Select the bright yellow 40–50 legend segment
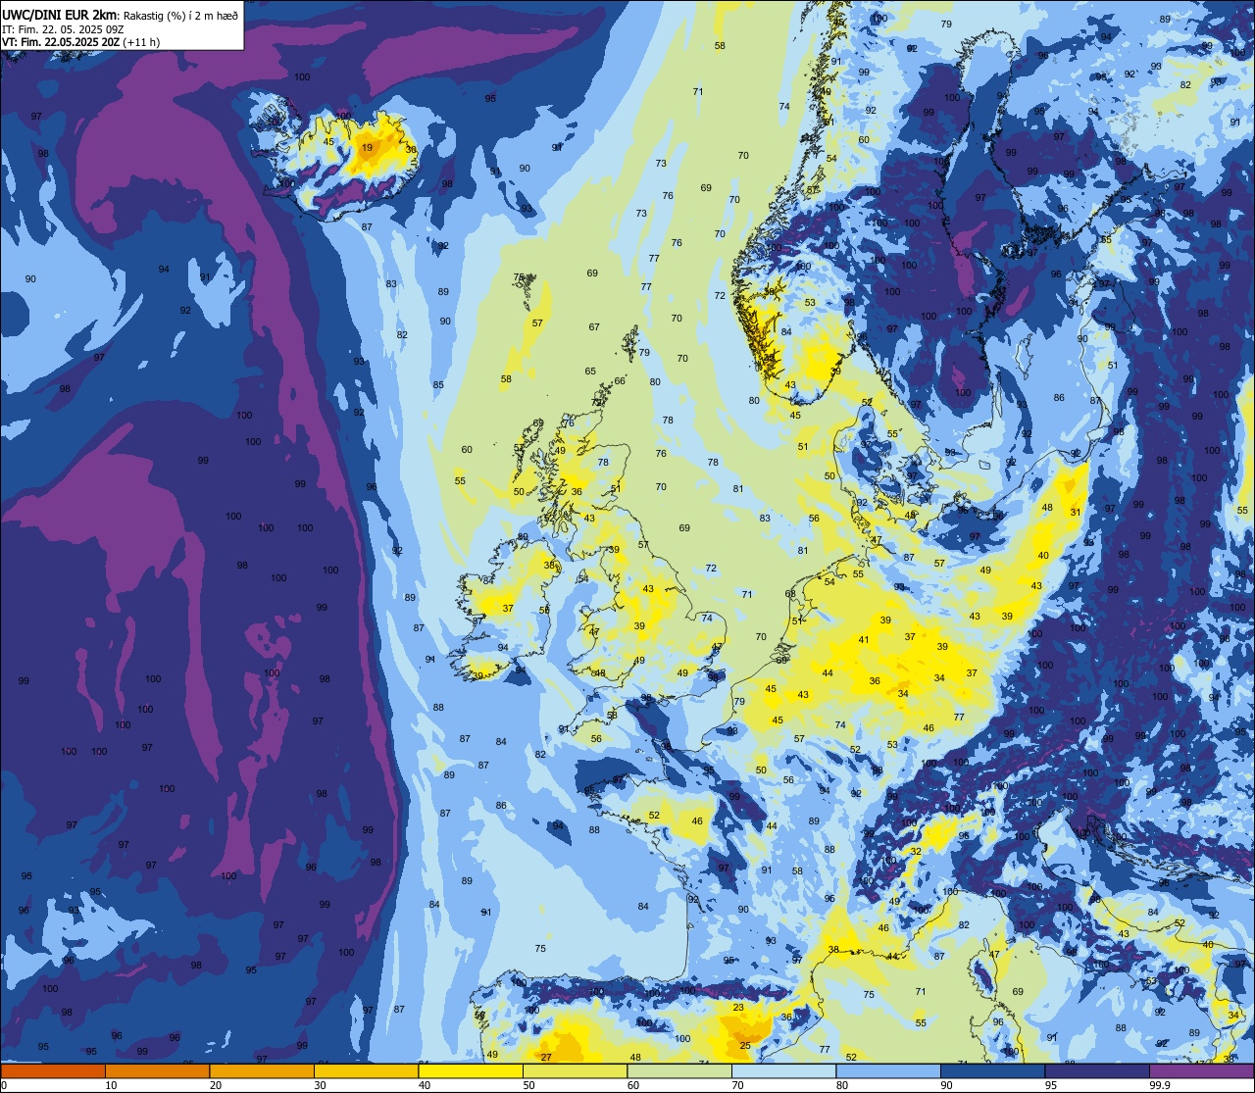This screenshot has height=1093, width=1255. pos(471,1070)
